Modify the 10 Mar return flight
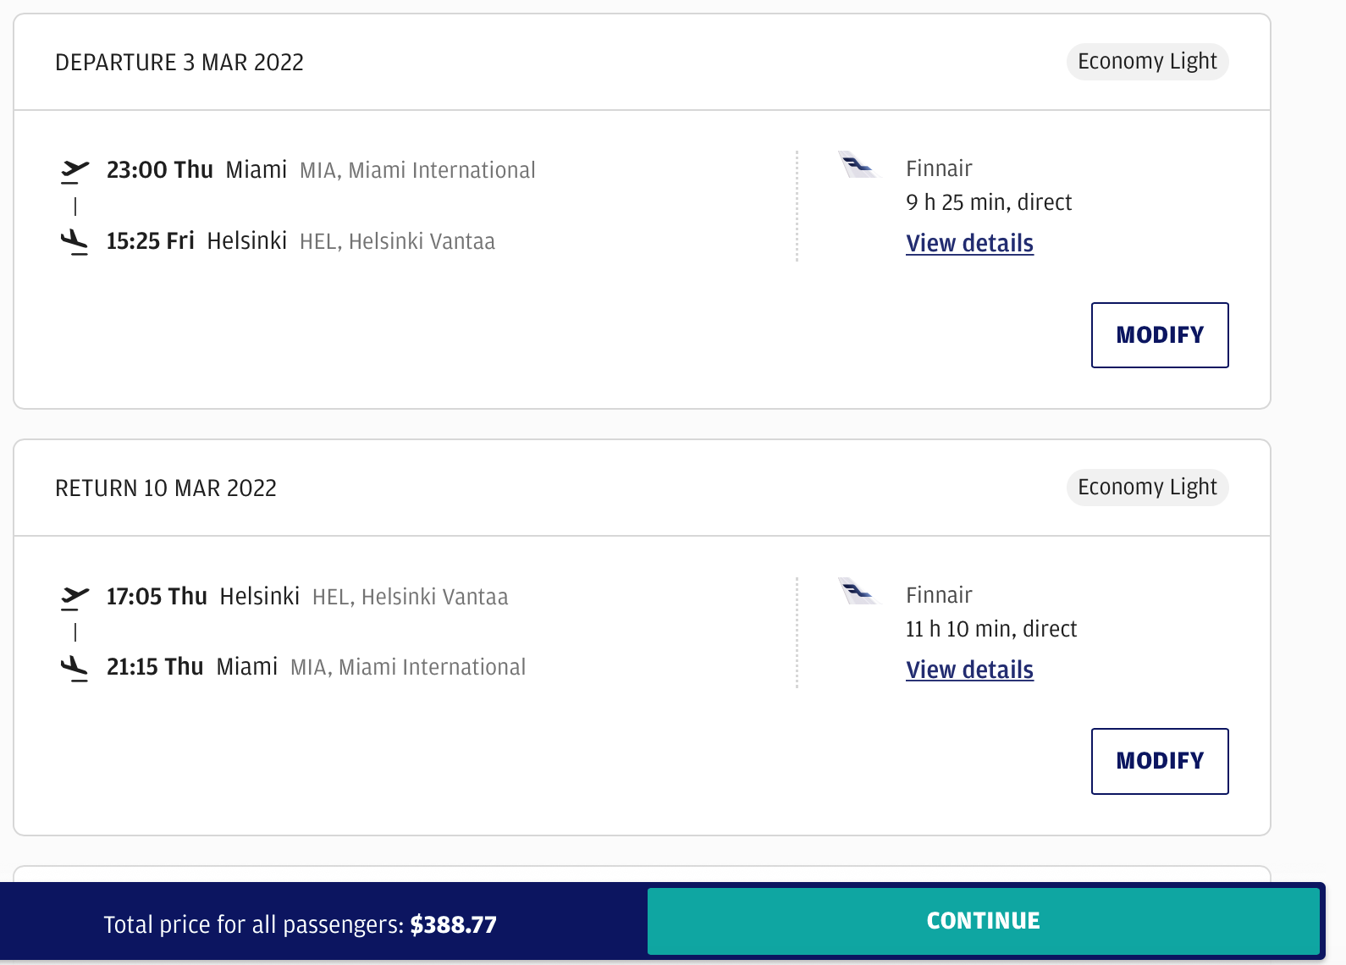The image size is (1346, 965). (1159, 761)
